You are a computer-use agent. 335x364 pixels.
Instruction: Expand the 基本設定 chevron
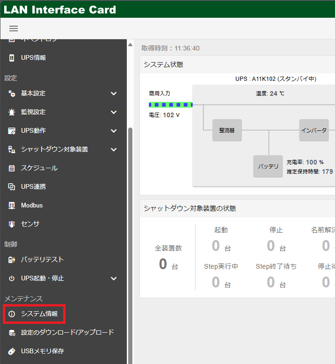(x=114, y=93)
